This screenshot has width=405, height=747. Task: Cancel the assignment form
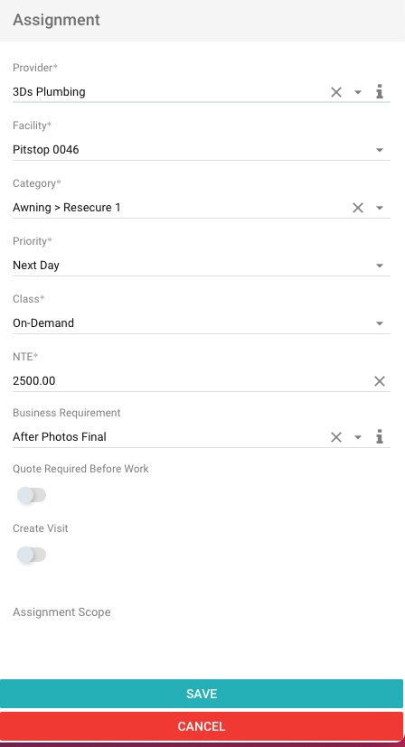point(202,726)
